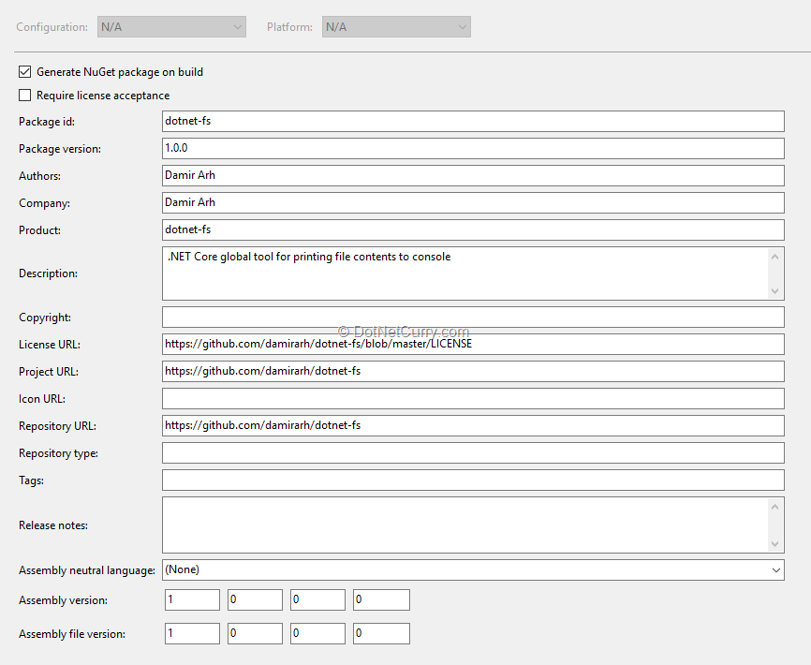Click Assembly version build number field
Image resolution: width=811 pixels, height=665 pixels.
(317, 599)
